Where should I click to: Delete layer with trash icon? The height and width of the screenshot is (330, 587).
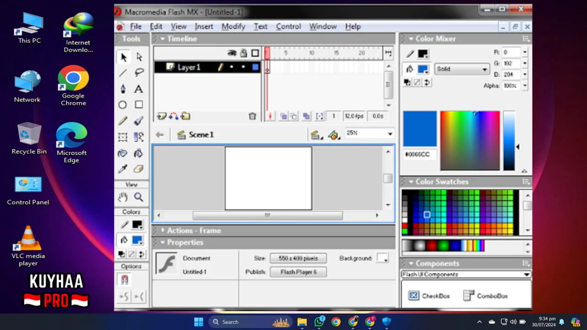252,116
